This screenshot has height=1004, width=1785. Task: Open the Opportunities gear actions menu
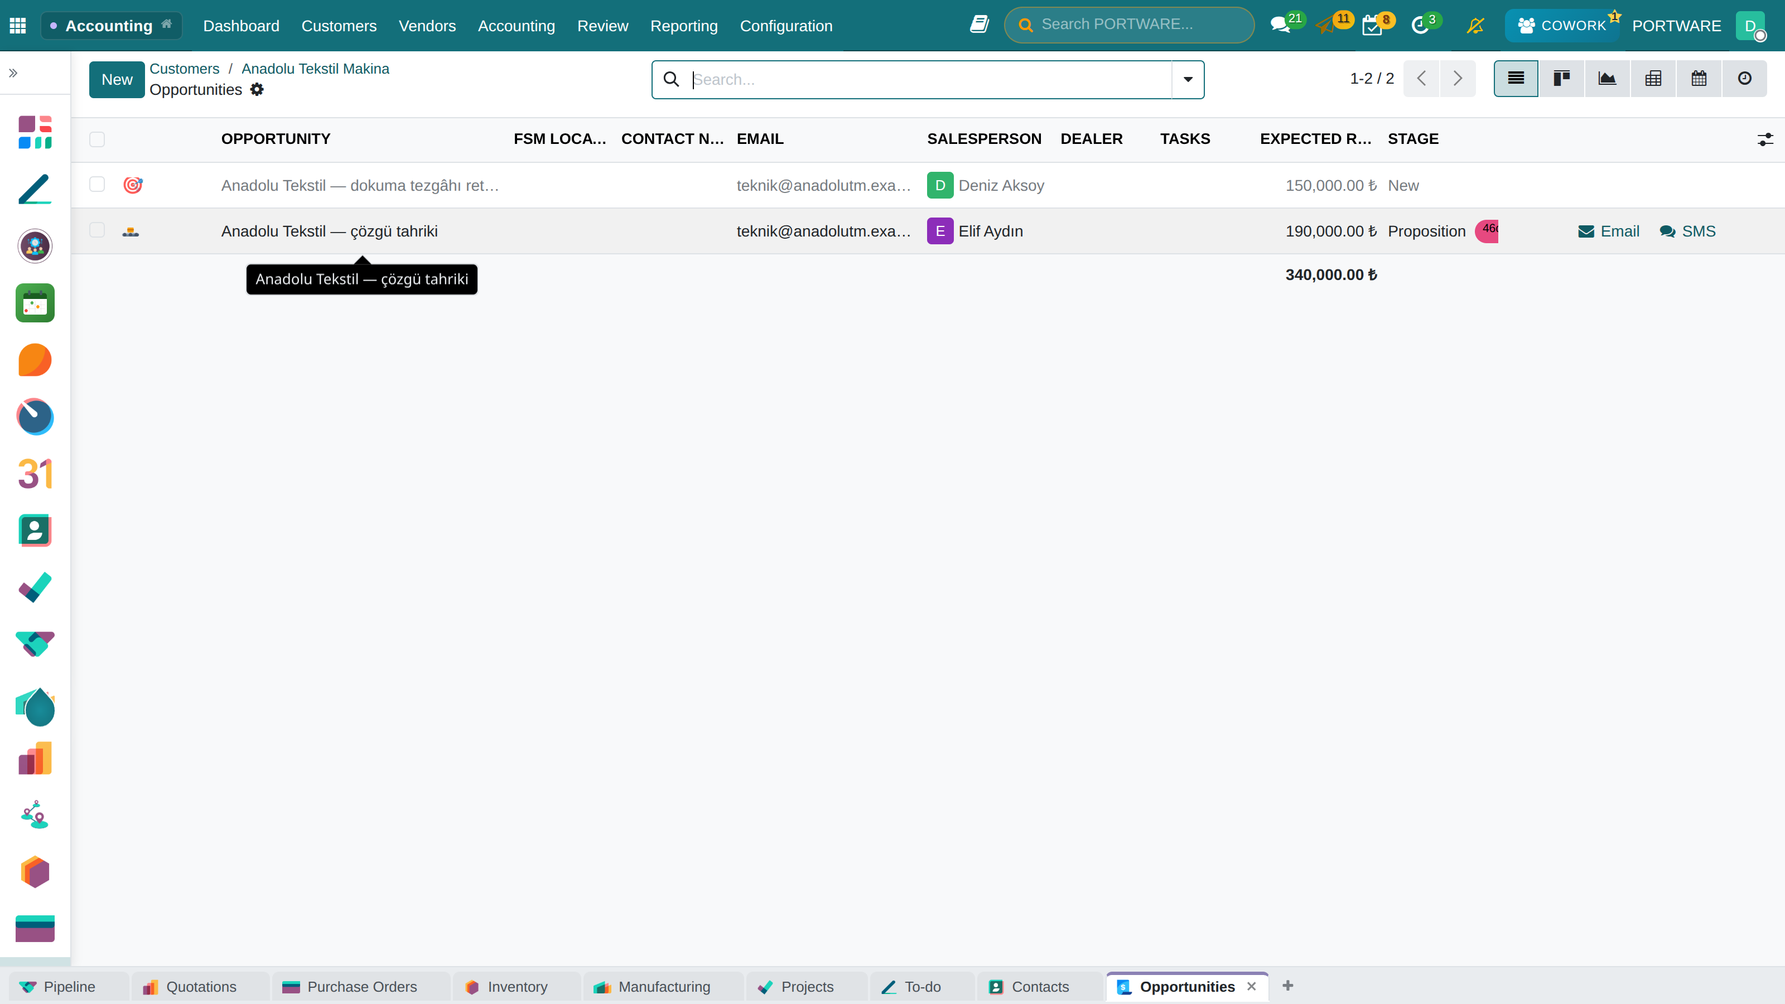pos(257,89)
